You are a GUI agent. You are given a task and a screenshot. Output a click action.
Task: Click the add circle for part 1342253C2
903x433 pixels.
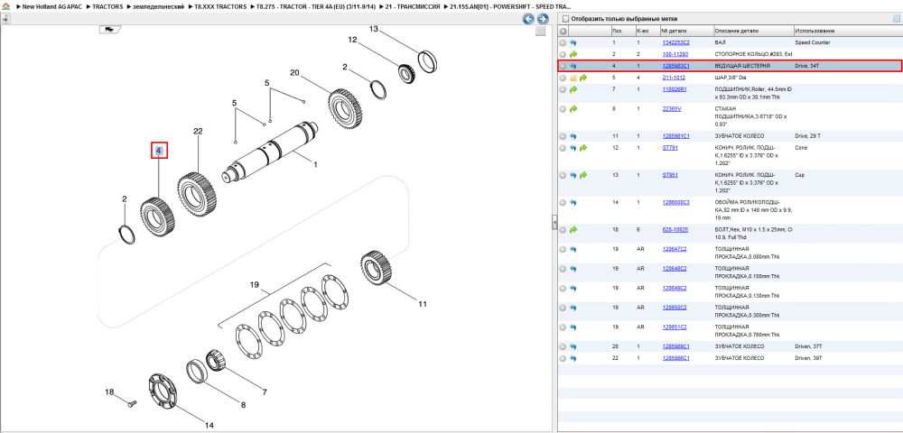click(563, 42)
